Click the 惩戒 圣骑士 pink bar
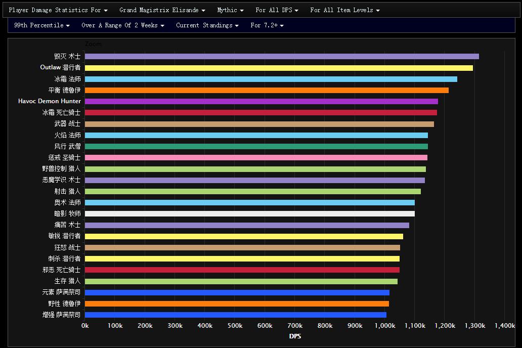 pos(256,157)
